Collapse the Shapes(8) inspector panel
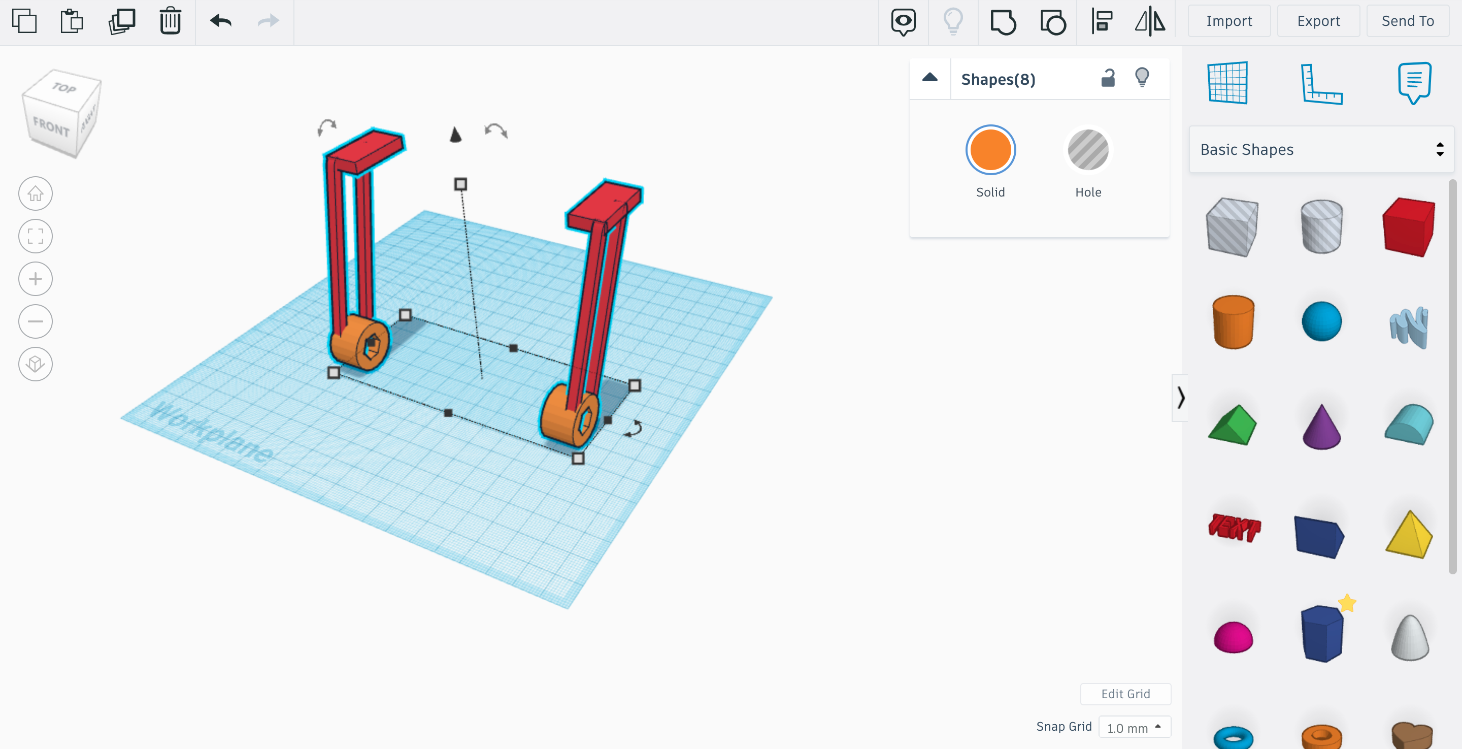 click(x=929, y=78)
